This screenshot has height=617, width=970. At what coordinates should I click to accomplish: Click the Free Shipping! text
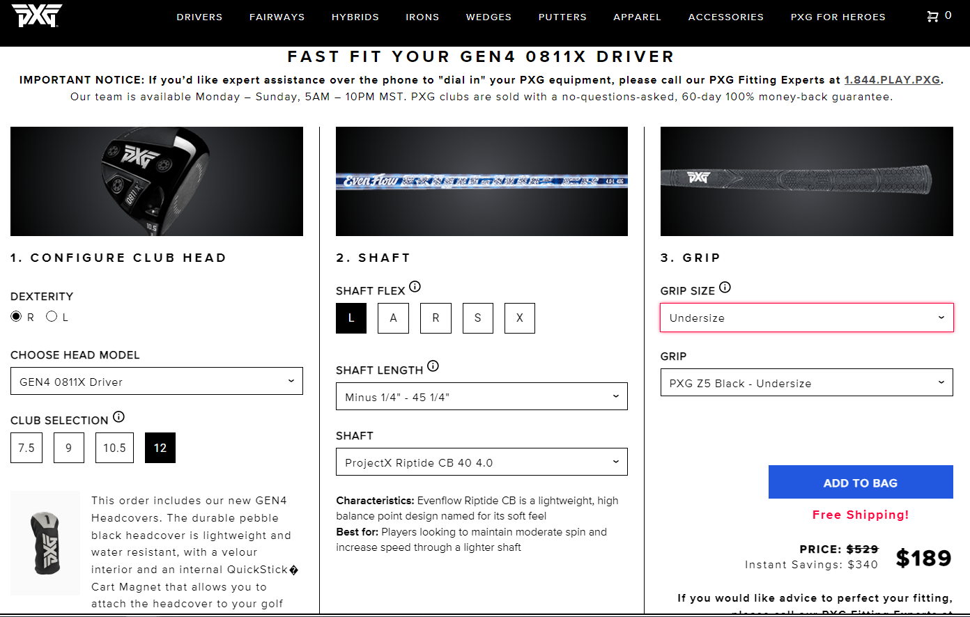click(861, 515)
